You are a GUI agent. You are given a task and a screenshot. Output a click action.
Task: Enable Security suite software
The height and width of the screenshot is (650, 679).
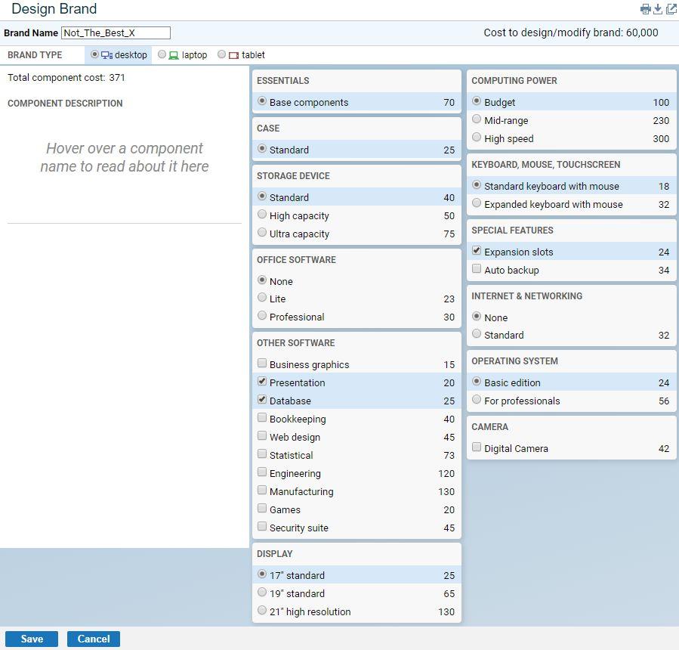tap(261, 527)
